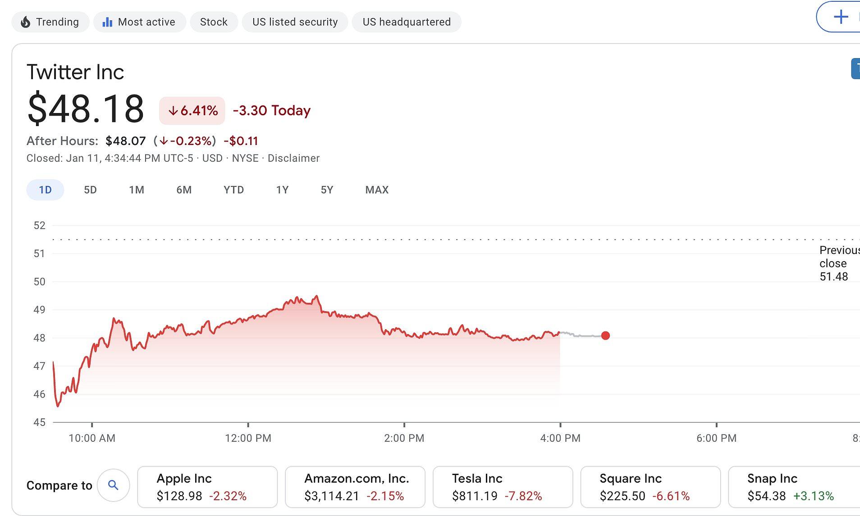Select the 1D time range tab
The width and height of the screenshot is (860, 516).
click(x=45, y=190)
